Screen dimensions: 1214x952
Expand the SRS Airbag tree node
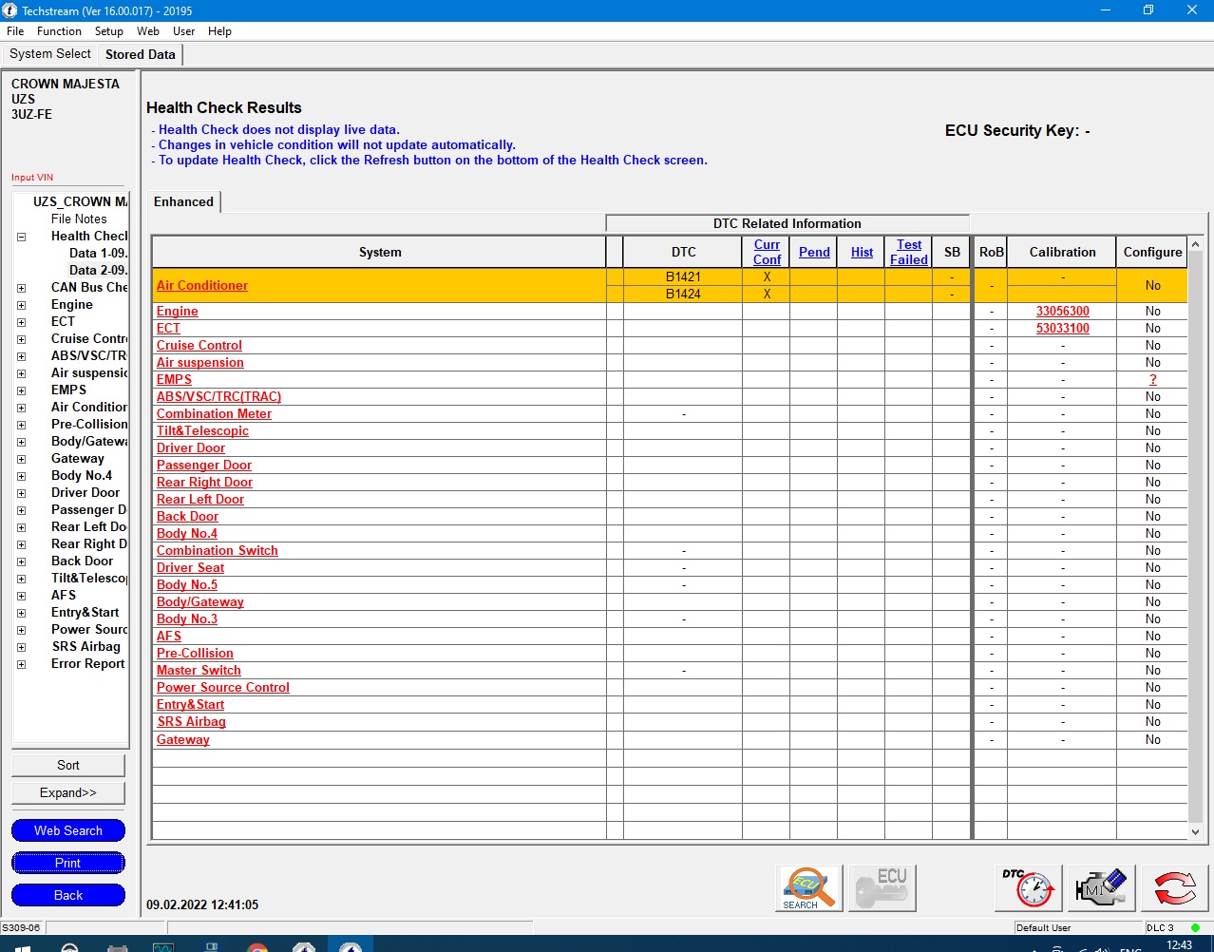coord(21,647)
